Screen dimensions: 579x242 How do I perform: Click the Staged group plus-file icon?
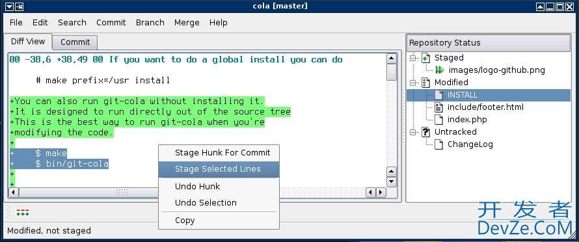pos(425,58)
